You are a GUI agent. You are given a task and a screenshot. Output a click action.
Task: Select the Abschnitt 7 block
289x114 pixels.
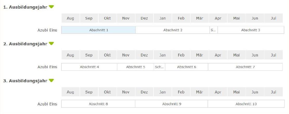(x=245, y=67)
